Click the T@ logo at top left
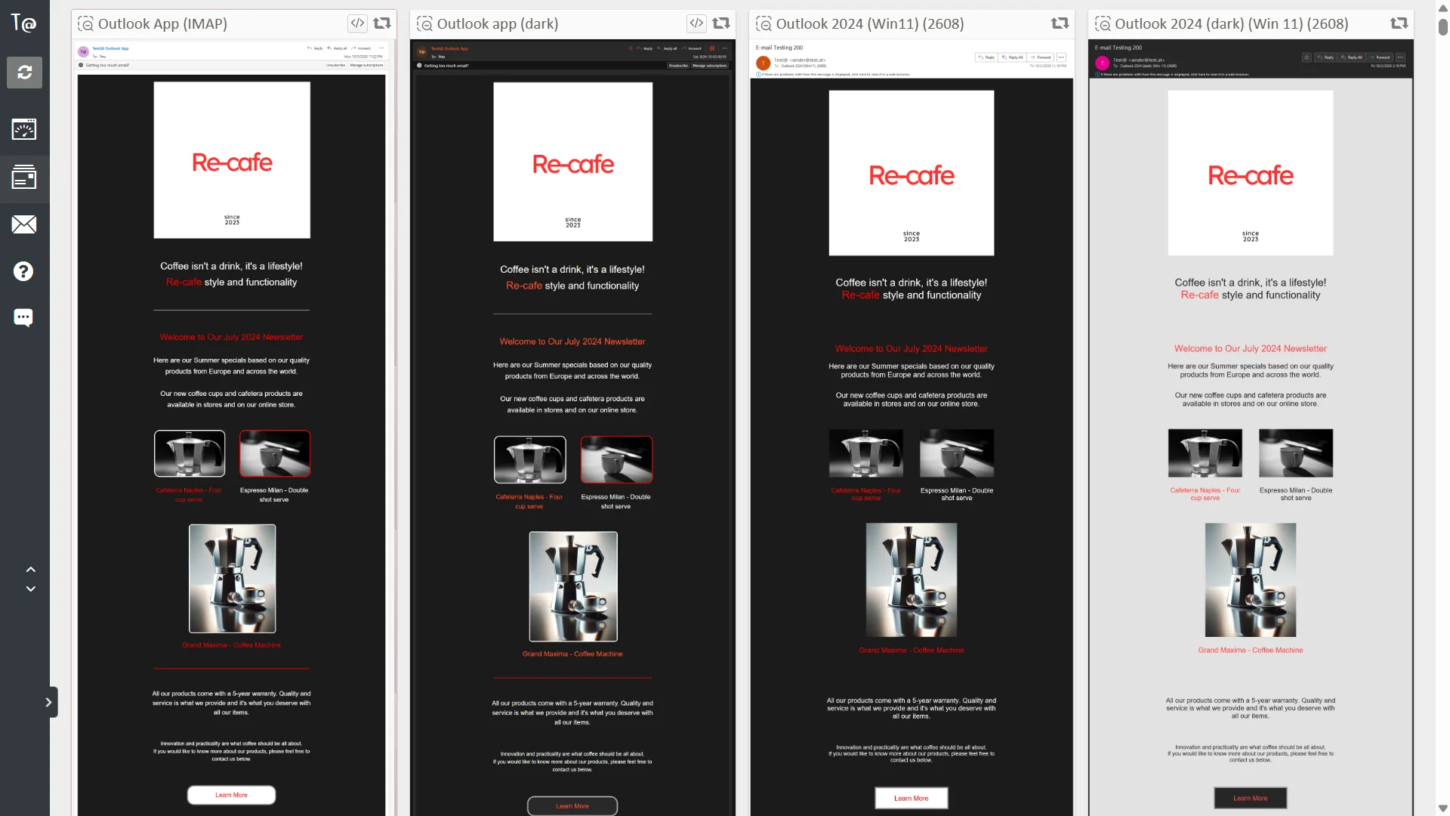 click(x=23, y=23)
